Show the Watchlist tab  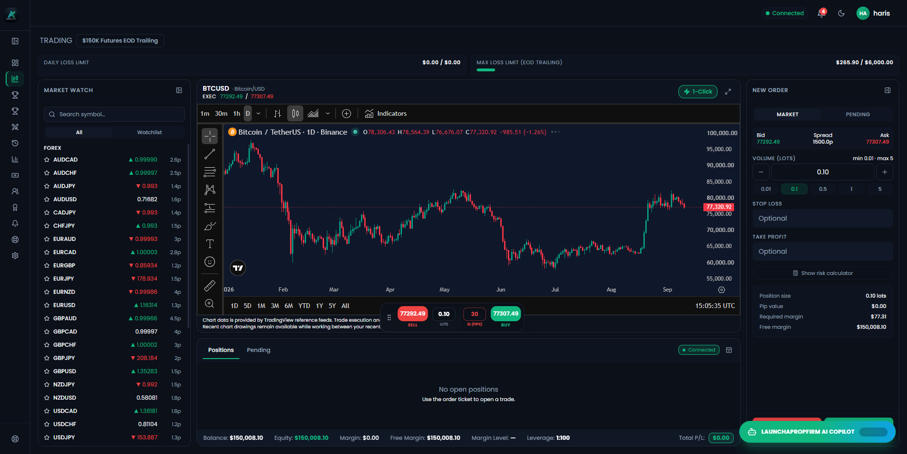point(149,132)
